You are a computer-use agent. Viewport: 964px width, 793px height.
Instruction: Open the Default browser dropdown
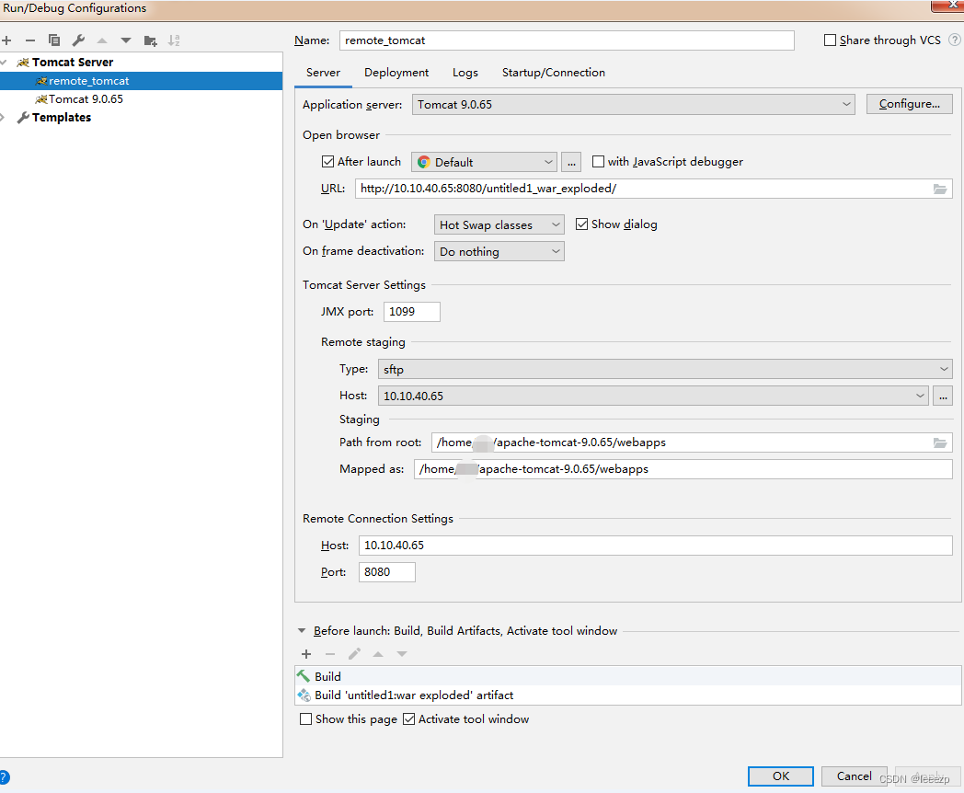pos(485,162)
